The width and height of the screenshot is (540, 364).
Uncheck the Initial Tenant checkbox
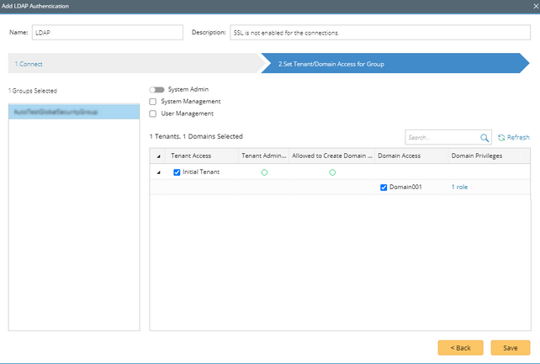(177, 172)
